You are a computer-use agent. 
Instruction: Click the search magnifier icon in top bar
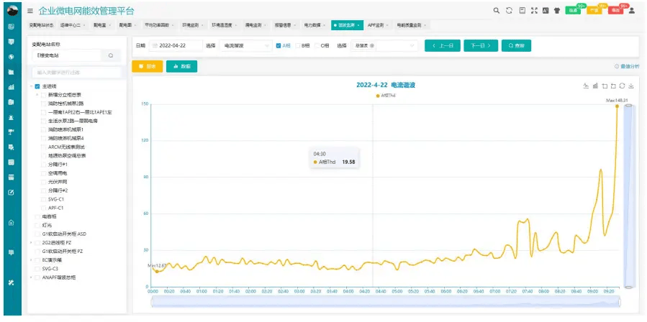point(497,11)
